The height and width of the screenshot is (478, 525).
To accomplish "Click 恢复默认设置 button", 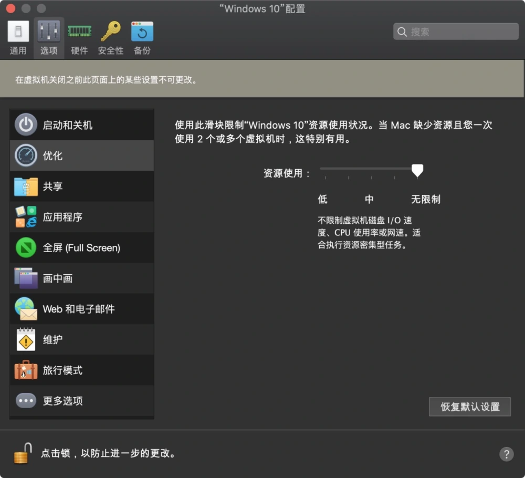I will (x=470, y=407).
